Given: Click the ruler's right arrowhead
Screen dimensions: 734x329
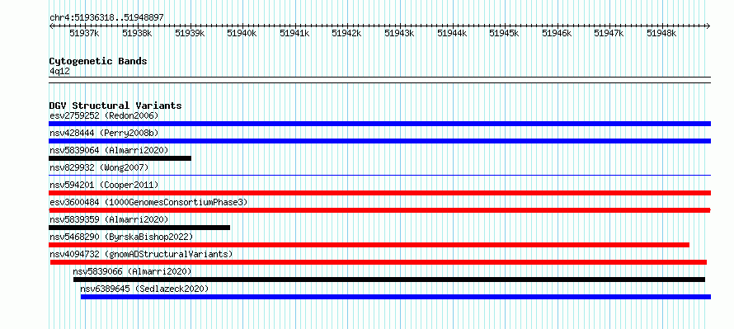Looking at the screenshot, I should coord(708,26).
